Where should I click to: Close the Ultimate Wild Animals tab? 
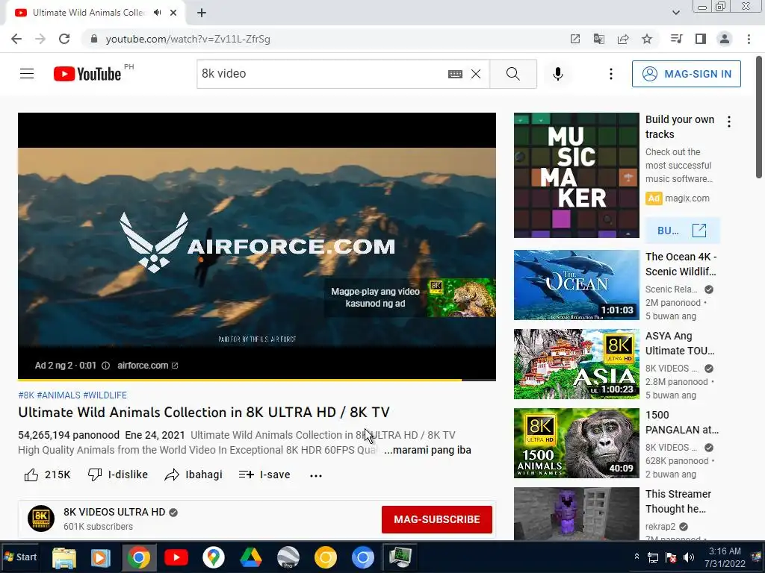coord(173,13)
